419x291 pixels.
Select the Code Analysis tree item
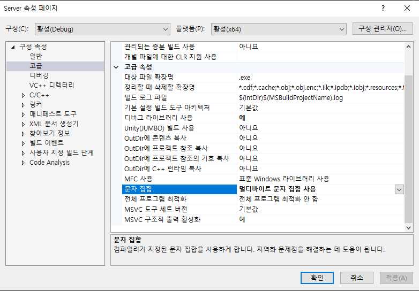click(x=49, y=163)
